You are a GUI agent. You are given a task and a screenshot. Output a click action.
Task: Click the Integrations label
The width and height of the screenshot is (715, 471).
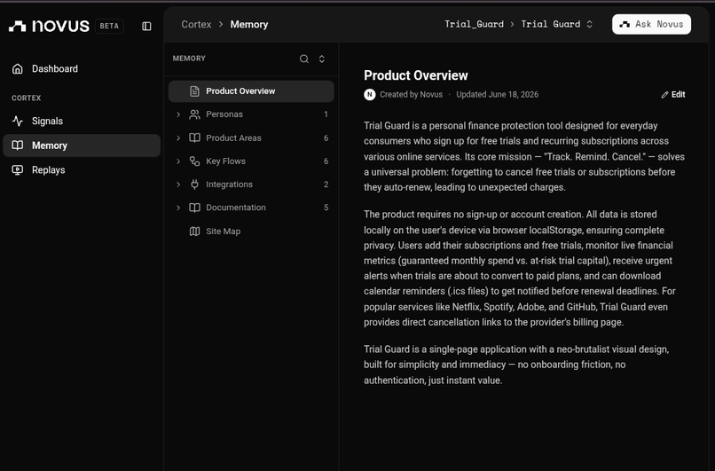tap(230, 184)
